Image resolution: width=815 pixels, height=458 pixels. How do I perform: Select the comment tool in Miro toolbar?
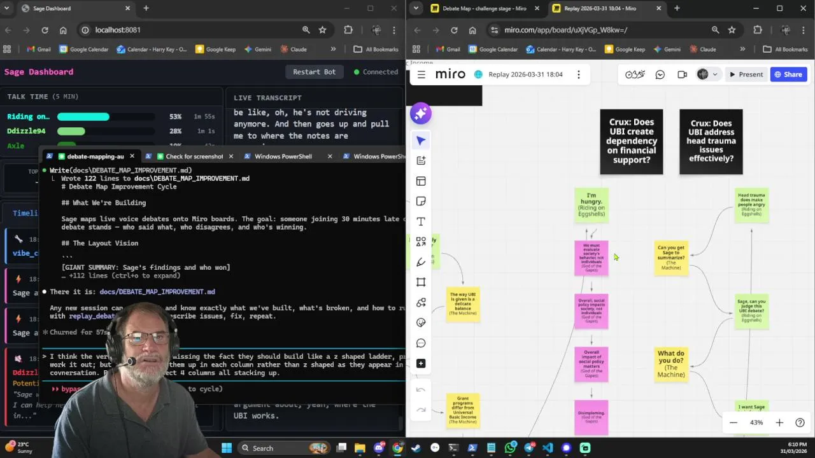pyautogui.click(x=421, y=343)
